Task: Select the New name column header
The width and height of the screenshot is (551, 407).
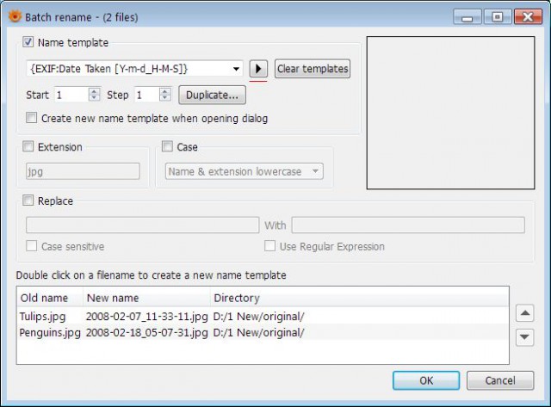Action: [146, 298]
